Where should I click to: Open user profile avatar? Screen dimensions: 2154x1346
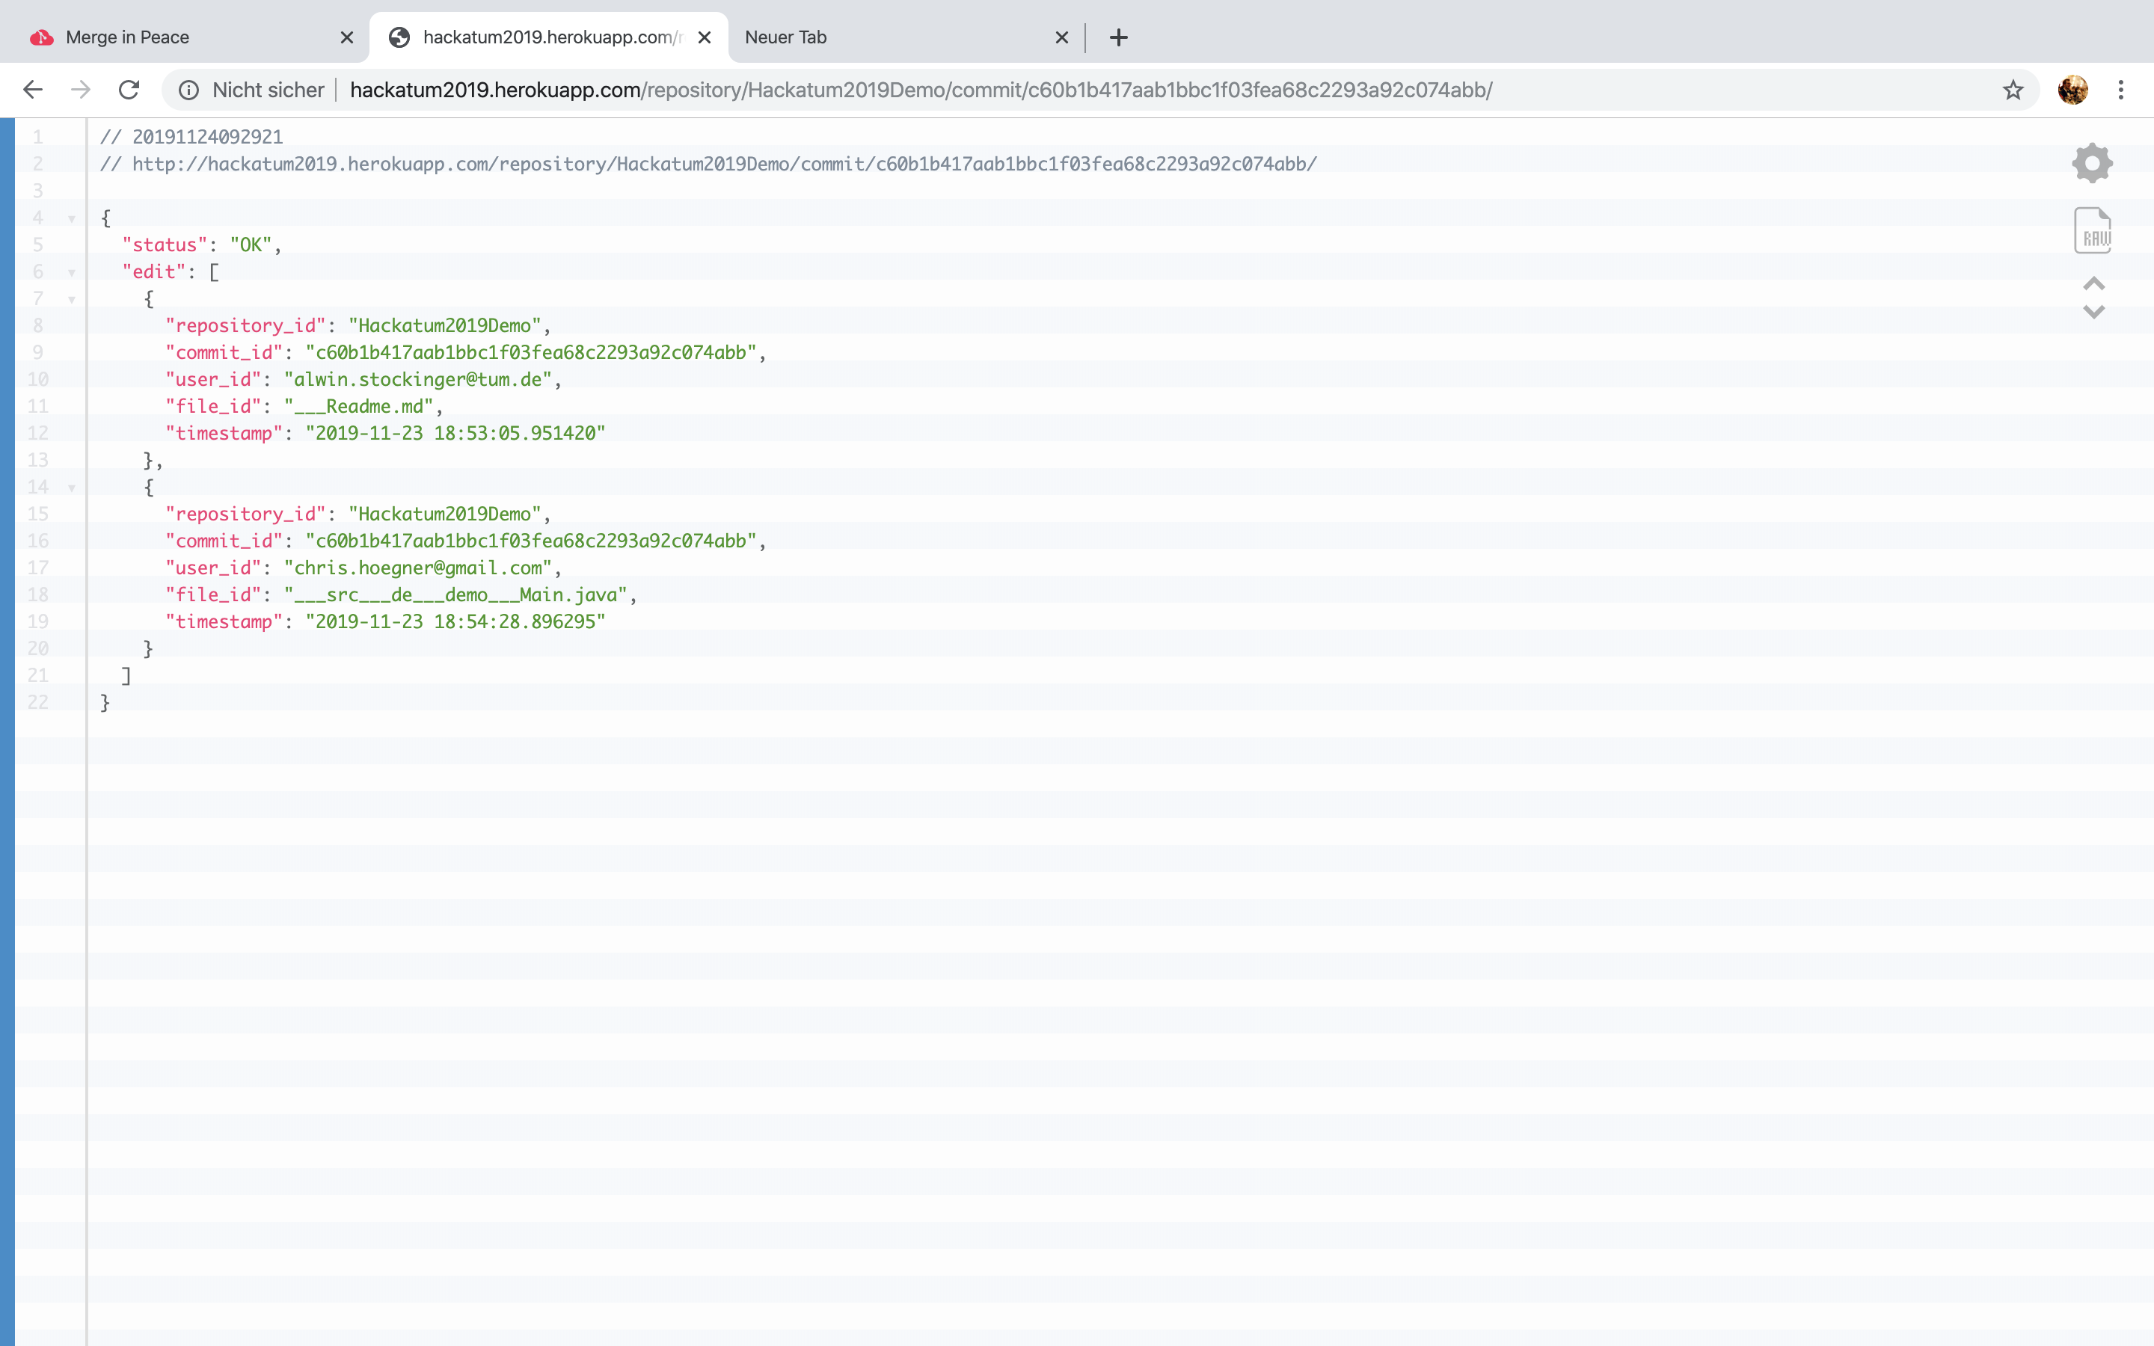[x=2073, y=90]
